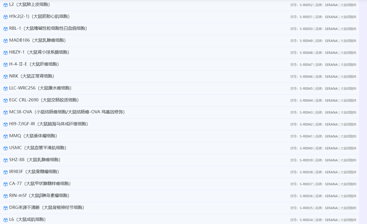Open the RIN-m5f product link
The width and height of the screenshot is (367, 224).
(39, 196)
